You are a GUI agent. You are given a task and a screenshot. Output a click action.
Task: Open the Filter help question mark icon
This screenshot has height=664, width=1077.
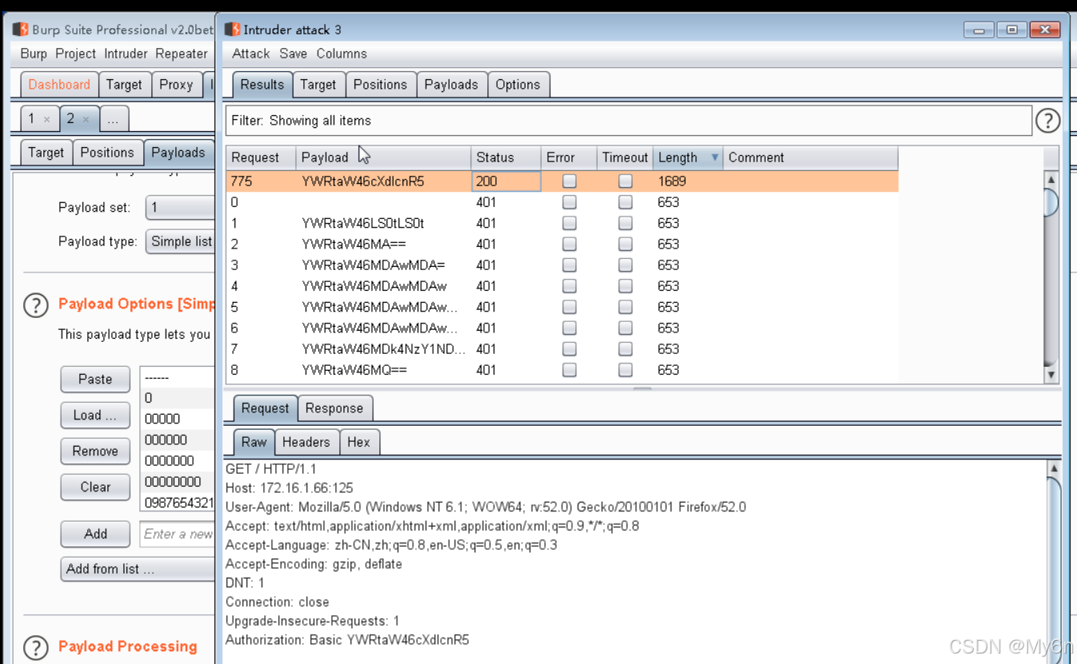click(x=1047, y=121)
